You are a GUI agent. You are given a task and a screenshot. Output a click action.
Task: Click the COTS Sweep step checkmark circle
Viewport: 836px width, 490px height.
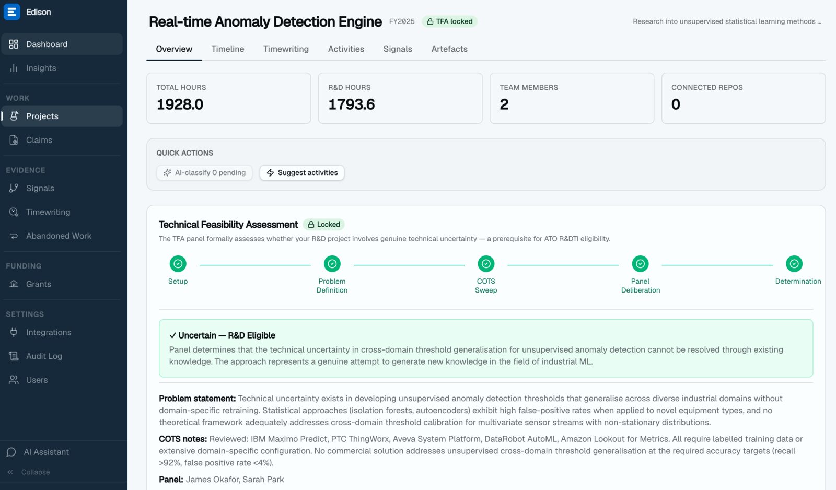[x=486, y=264]
